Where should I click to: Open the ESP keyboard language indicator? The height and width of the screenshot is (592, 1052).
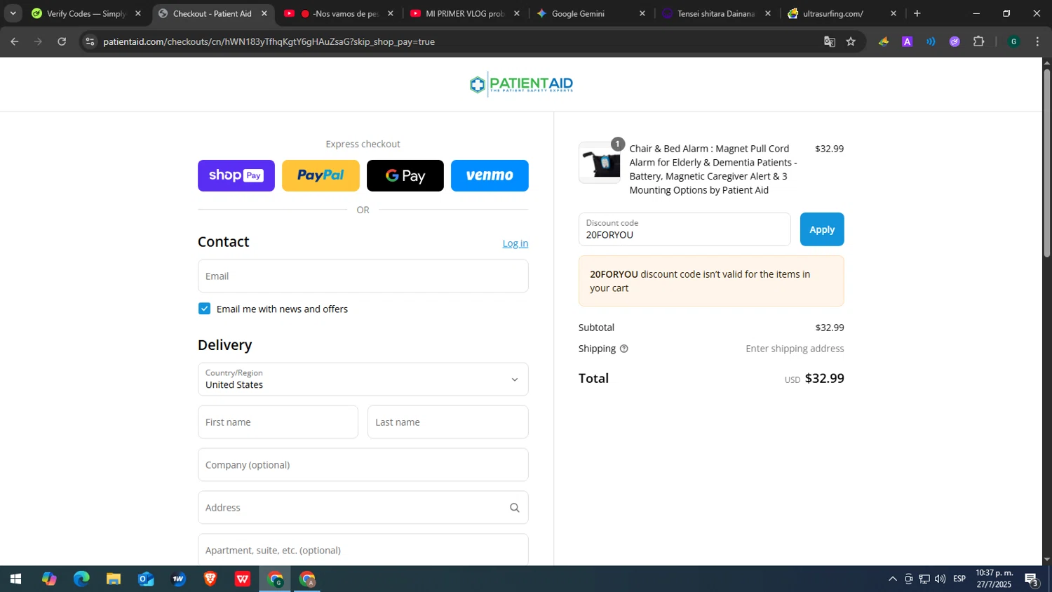pyautogui.click(x=959, y=579)
